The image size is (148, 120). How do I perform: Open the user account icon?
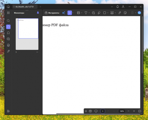pyautogui.click(x=123, y=7)
